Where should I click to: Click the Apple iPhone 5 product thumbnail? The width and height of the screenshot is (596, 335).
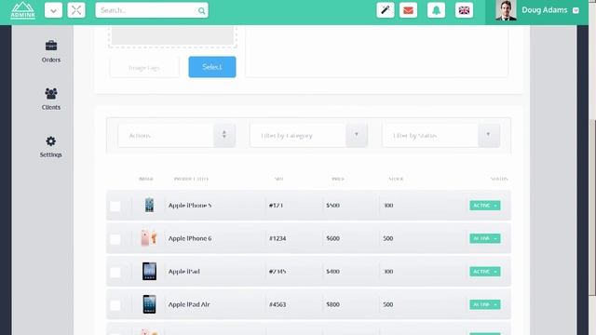pos(149,205)
